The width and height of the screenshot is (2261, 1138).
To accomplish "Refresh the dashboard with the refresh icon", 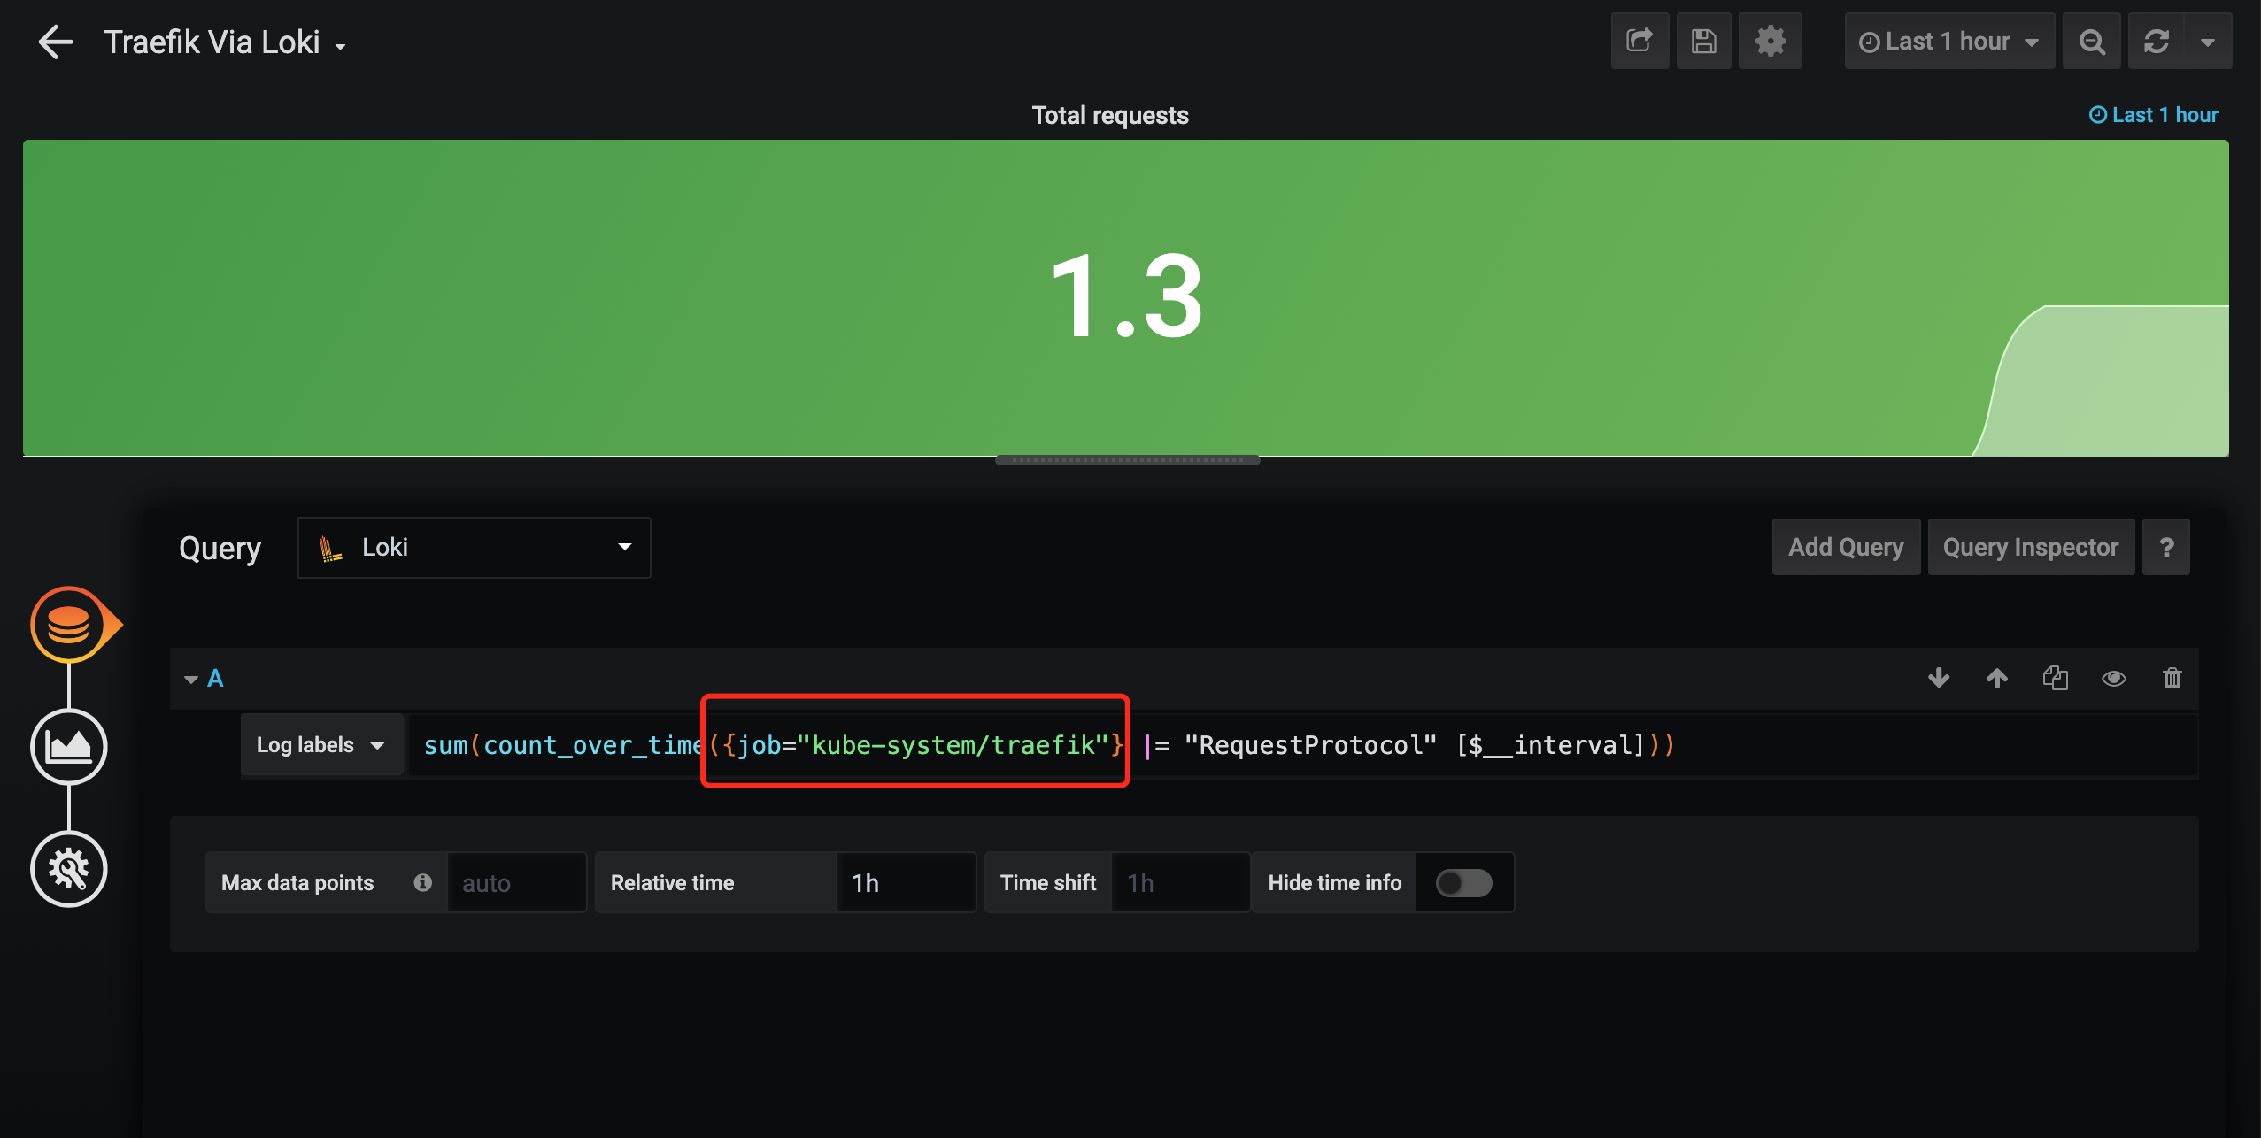I will pyautogui.click(x=2156, y=41).
